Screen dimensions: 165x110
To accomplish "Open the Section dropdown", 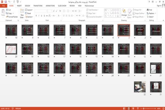I will pyautogui.click(x=29, y=17).
